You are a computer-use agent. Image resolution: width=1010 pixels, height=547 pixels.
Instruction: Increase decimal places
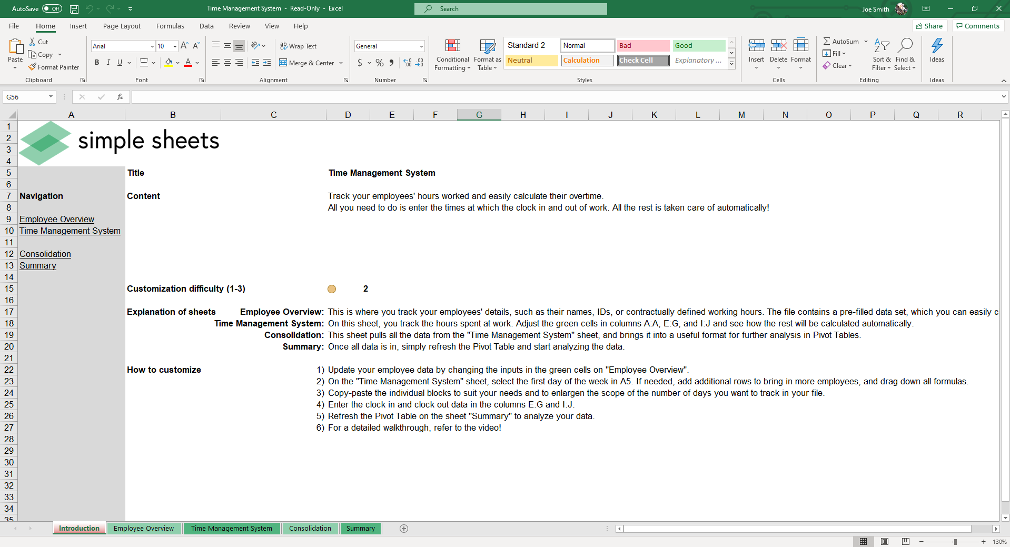click(x=408, y=63)
